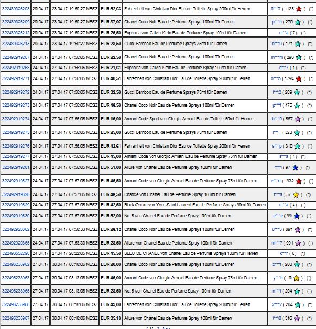Viewport: 316px width, 329px height.
Task: Click the end time 27.04.17 20:22:05 MESZ
Action: pyautogui.click(x=75, y=253)
